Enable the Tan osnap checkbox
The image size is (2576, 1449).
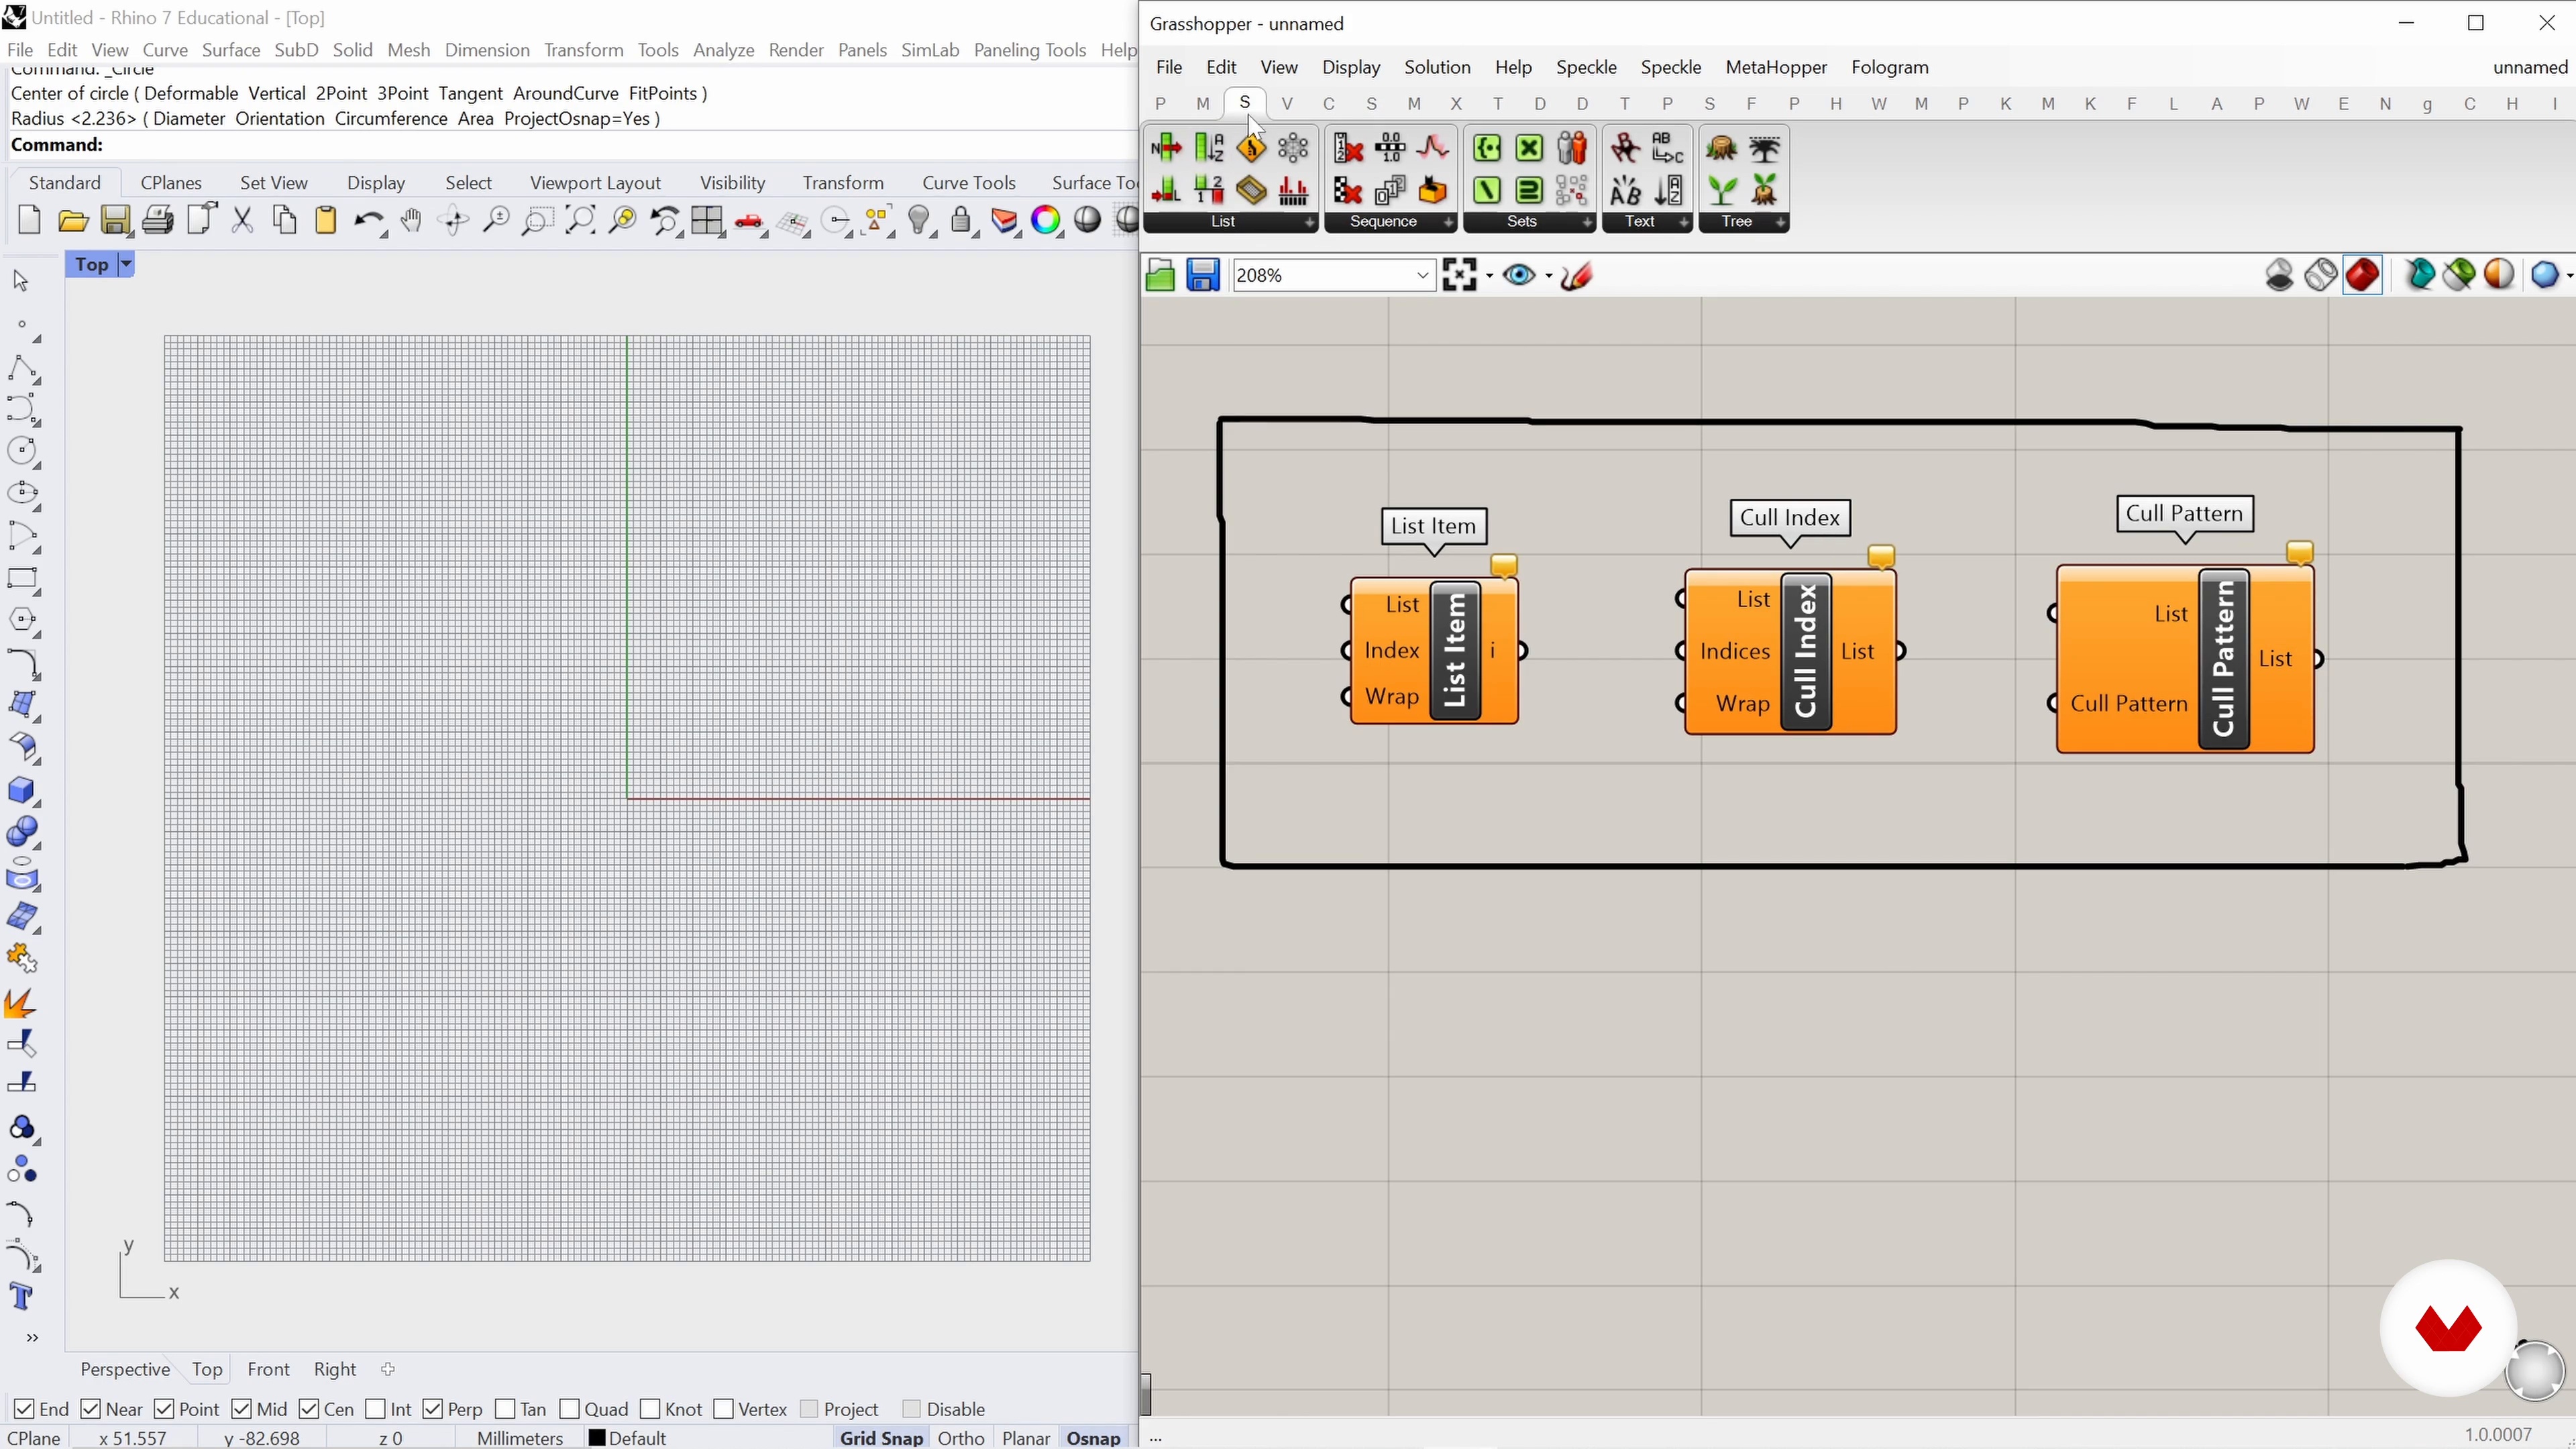tap(506, 1409)
